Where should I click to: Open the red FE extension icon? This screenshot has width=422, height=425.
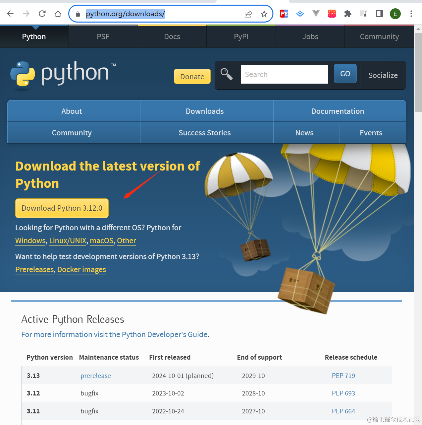point(284,14)
